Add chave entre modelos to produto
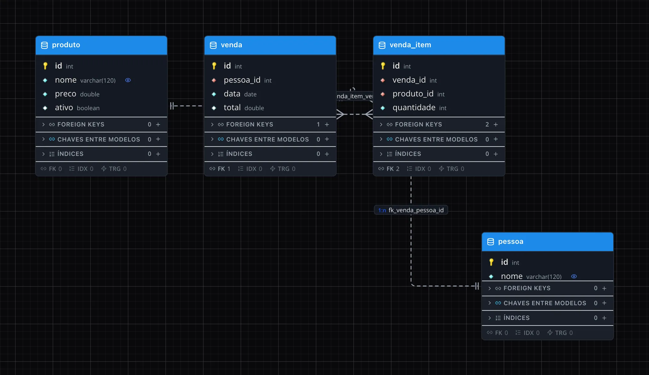 click(158, 139)
